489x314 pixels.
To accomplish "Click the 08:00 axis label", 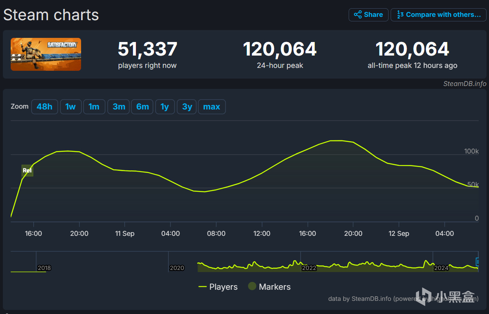I will [x=216, y=234].
